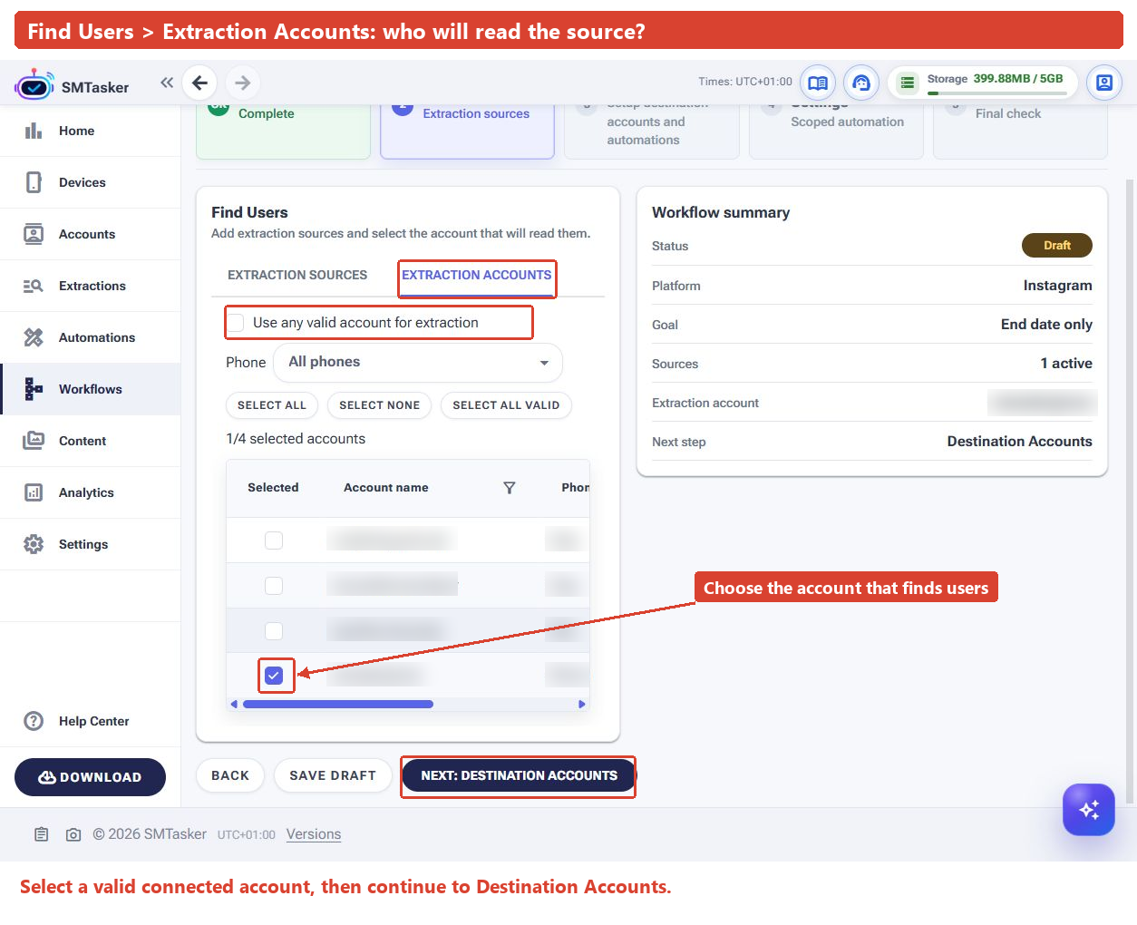
Task: Open Devices in the sidebar
Action: point(91,182)
